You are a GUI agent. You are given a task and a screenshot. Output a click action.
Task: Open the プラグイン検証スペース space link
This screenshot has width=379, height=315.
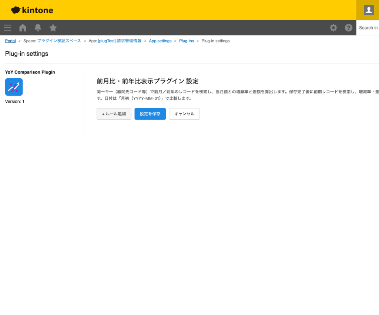pos(60,41)
